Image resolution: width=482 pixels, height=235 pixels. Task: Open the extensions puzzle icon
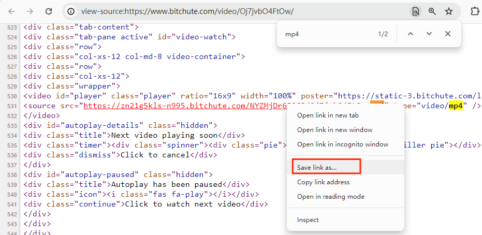[x=474, y=11]
